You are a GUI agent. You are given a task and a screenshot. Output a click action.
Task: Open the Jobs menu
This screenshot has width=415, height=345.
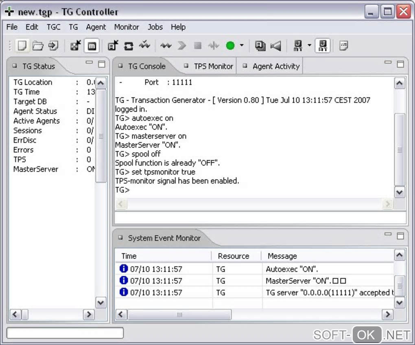tap(155, 27)
